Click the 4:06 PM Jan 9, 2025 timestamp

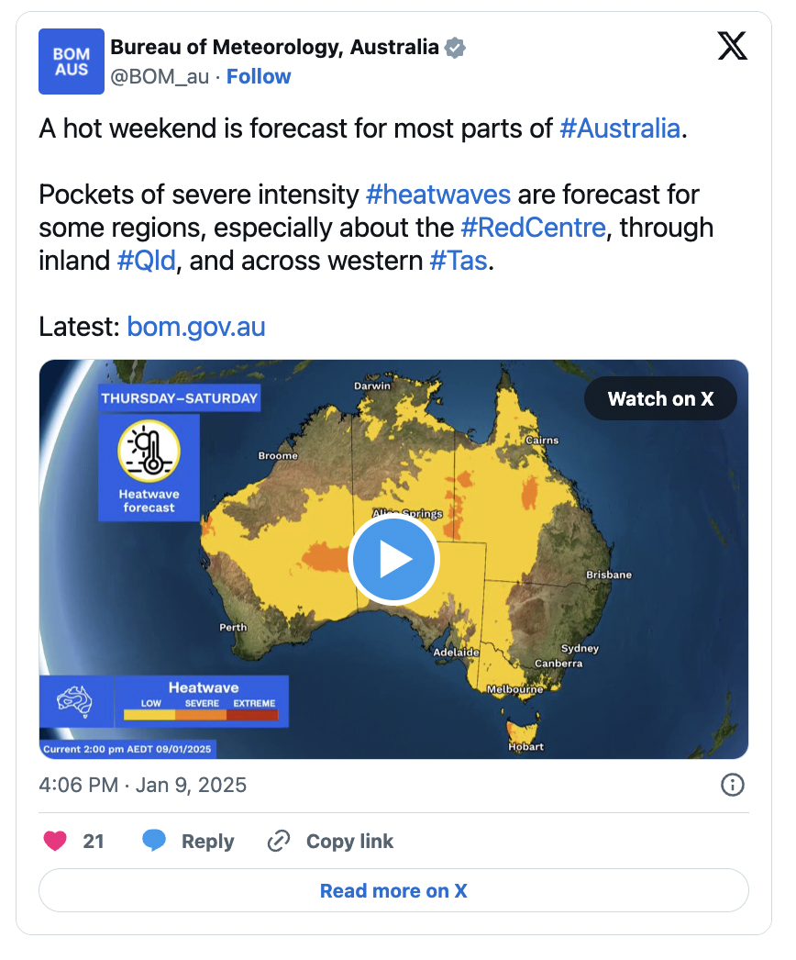142,785
